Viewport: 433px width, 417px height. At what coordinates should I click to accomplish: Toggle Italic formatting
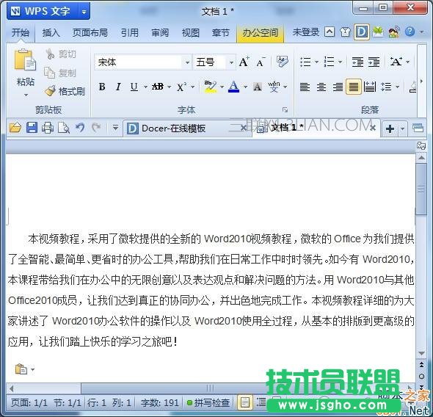pyautogui.click(x=118, y=87)
